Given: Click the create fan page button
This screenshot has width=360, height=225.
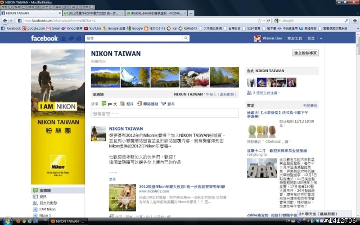Looking at the screenshot, I should click(305, 53).
